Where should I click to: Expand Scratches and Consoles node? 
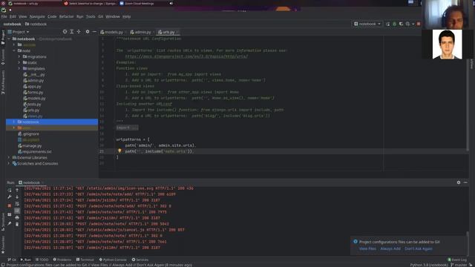9,163
